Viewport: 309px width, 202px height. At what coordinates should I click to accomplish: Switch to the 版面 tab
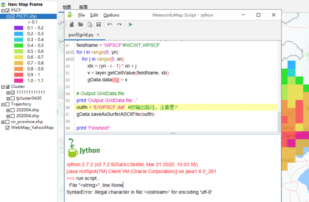[83, 7]
